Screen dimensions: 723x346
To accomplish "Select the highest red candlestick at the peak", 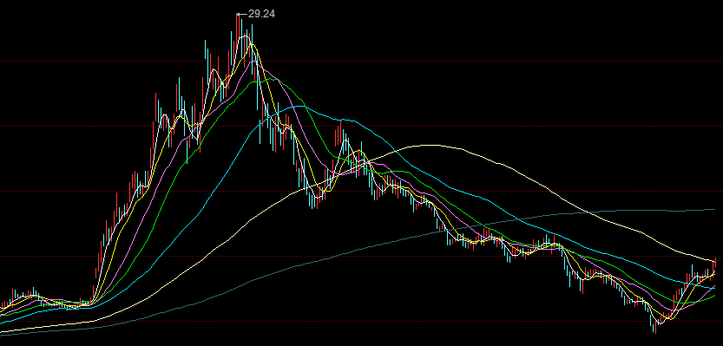I will point(238,32).
